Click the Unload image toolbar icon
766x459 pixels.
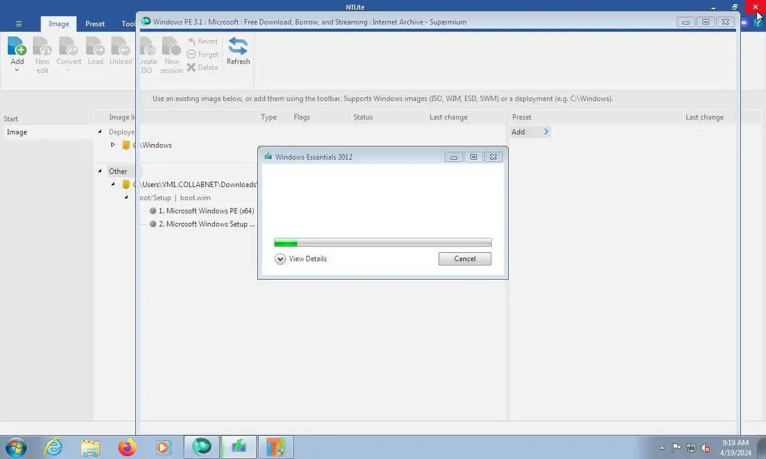tap(120, 47)
